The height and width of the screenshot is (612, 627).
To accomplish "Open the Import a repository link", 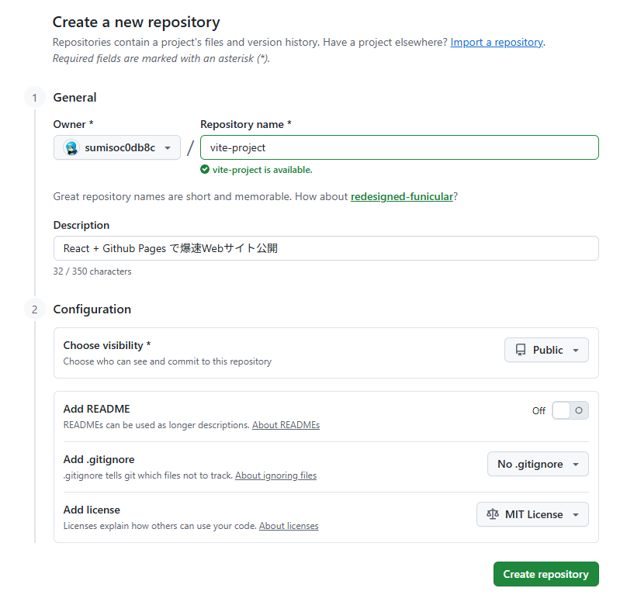I will [x=496, y=42].
